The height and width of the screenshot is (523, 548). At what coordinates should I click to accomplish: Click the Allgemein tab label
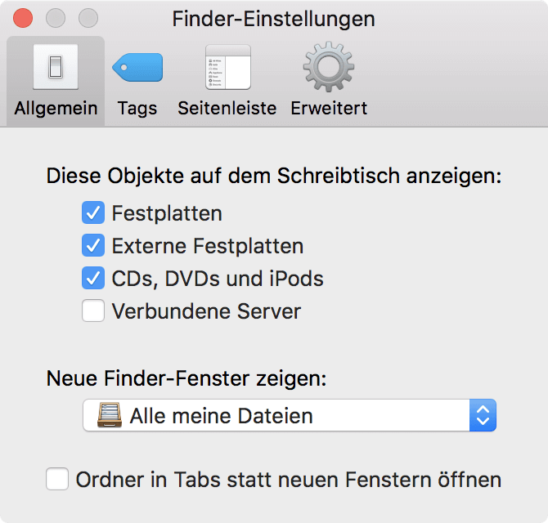tap(56, 108)
